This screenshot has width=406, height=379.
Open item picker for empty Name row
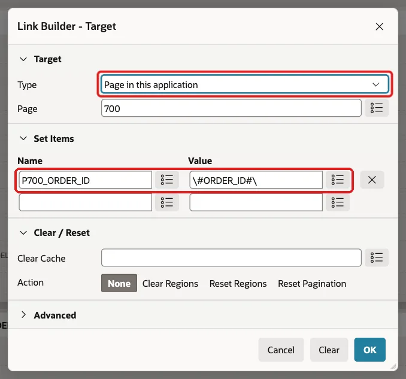pyautogui.click(x=166, y=202)
